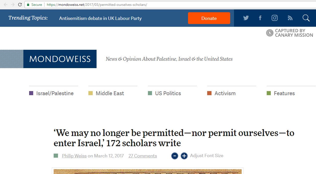The width and height of the screenshot is (316, 174).
Task: Reload the current page
Action: (x=20, y=4)
